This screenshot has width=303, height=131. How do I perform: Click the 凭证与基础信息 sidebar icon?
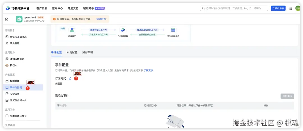[7, 37]
